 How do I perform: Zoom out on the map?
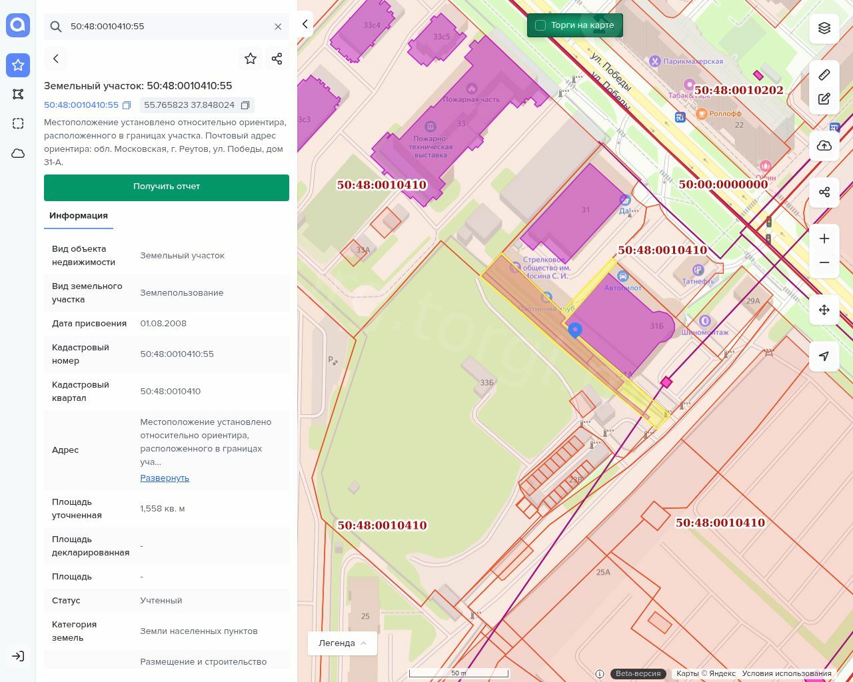click(824, 263)
